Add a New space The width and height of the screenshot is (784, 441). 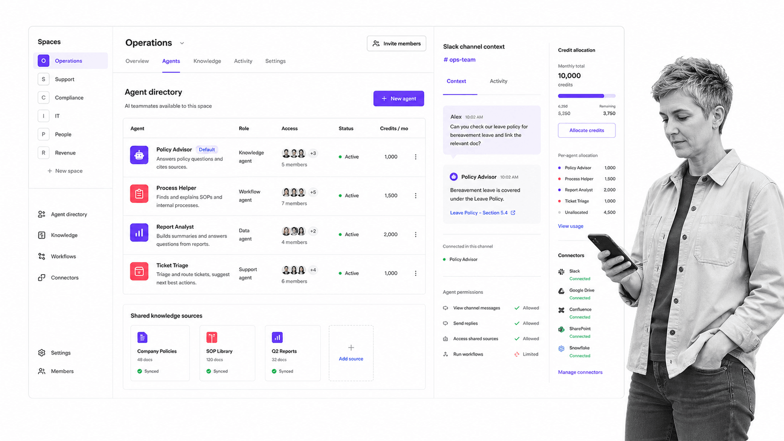coord(65,171)
